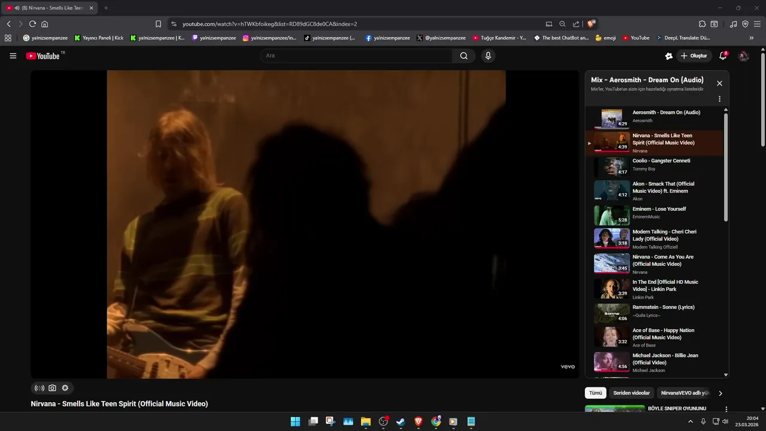Open The best ChatBot bookmark
This screenshot has height=431, width=766.
[561, 38]
